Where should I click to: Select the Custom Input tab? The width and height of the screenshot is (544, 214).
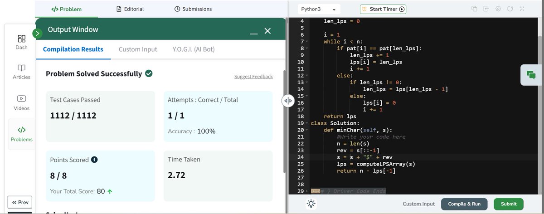pos(138,49)
